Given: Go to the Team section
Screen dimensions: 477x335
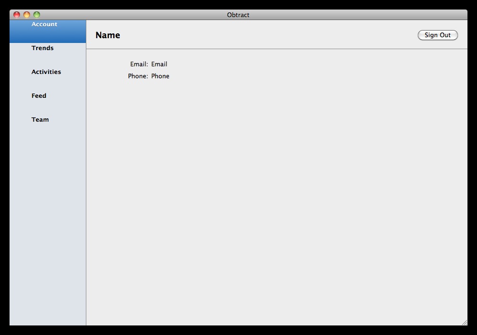Looking at the screenshot, I should pyautogui.click(x=48, y=126).
